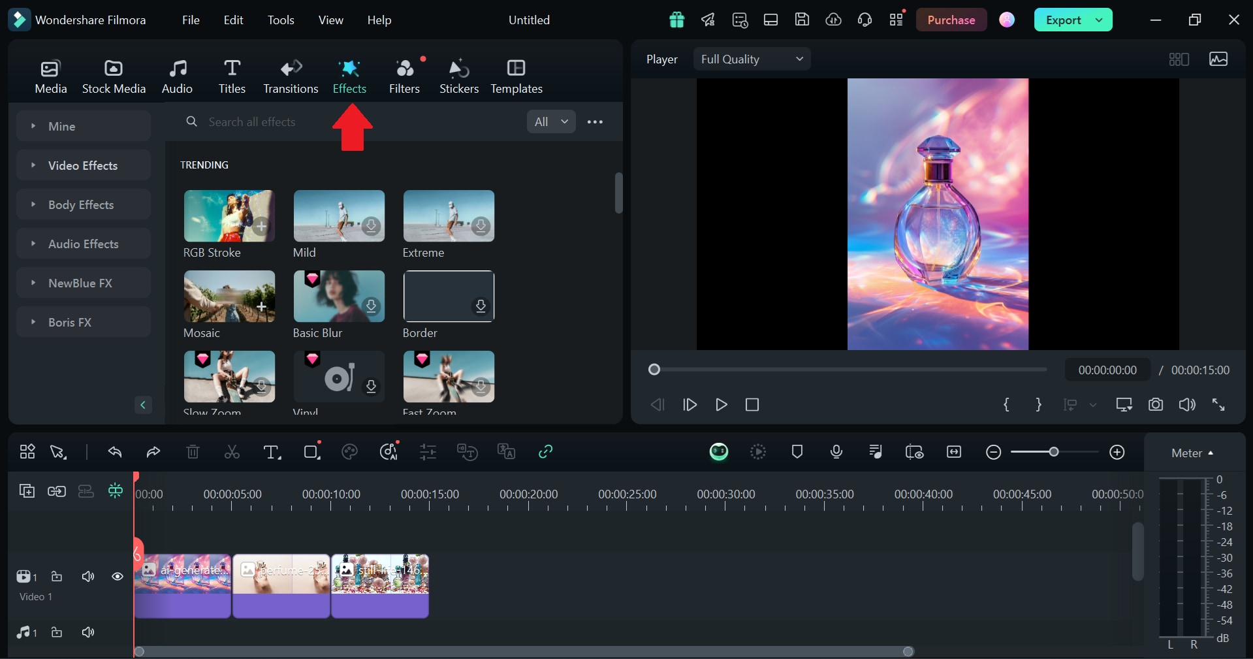The height and width of the screenshot is (659, 1253).
Task: Expand the Audio Effects category
Action: pos(84,244)
